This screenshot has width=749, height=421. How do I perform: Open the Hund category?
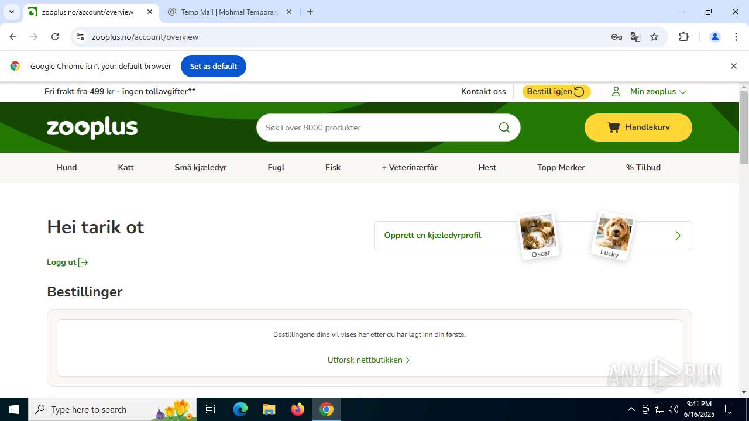tap(67, 167)
